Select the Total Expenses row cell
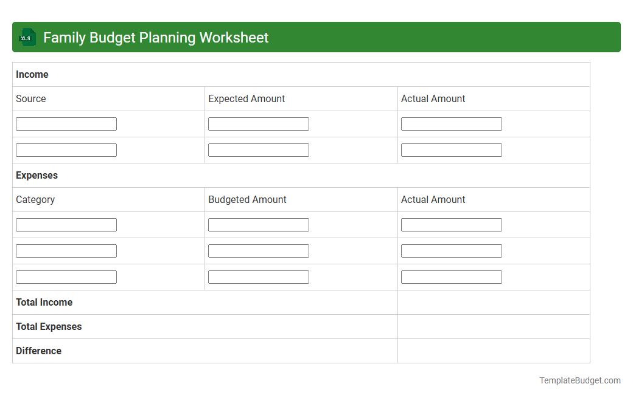 [493, 326]
